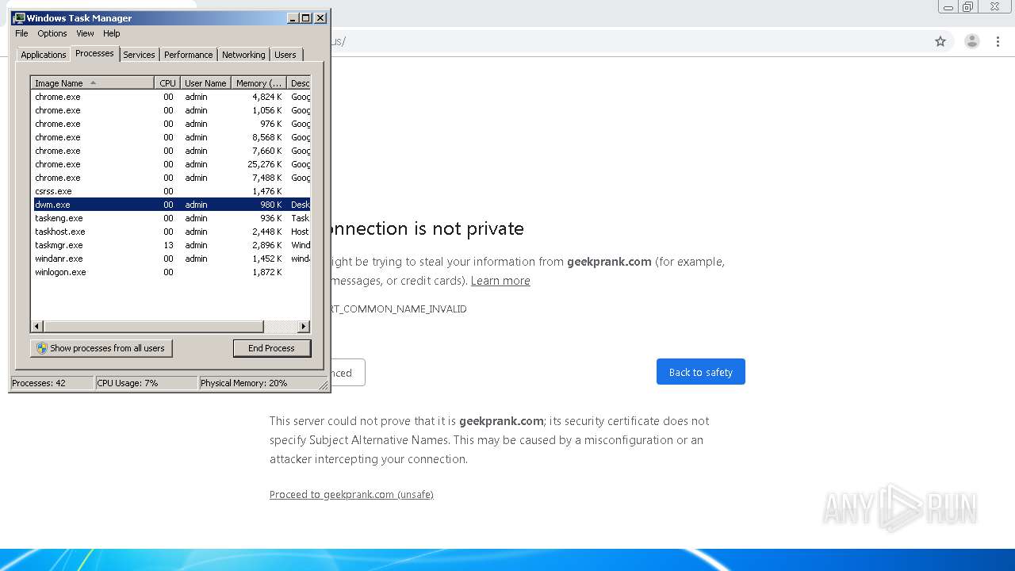Click the Processes: 42 status bar entry
Screen dimensions: 1015x571
(52, 383)
